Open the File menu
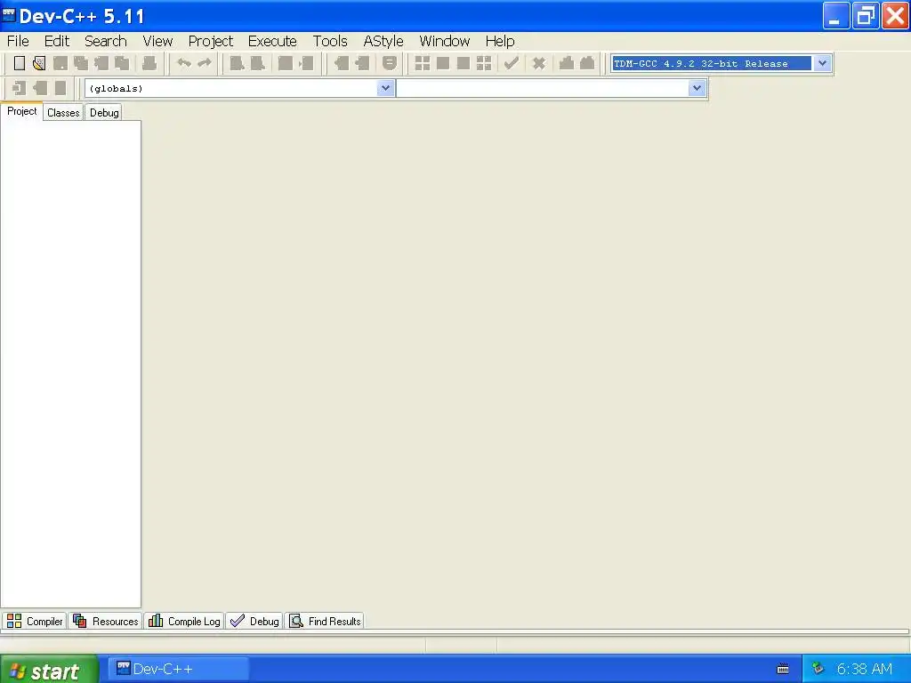 pyautogui.click(x=18, y=41)
